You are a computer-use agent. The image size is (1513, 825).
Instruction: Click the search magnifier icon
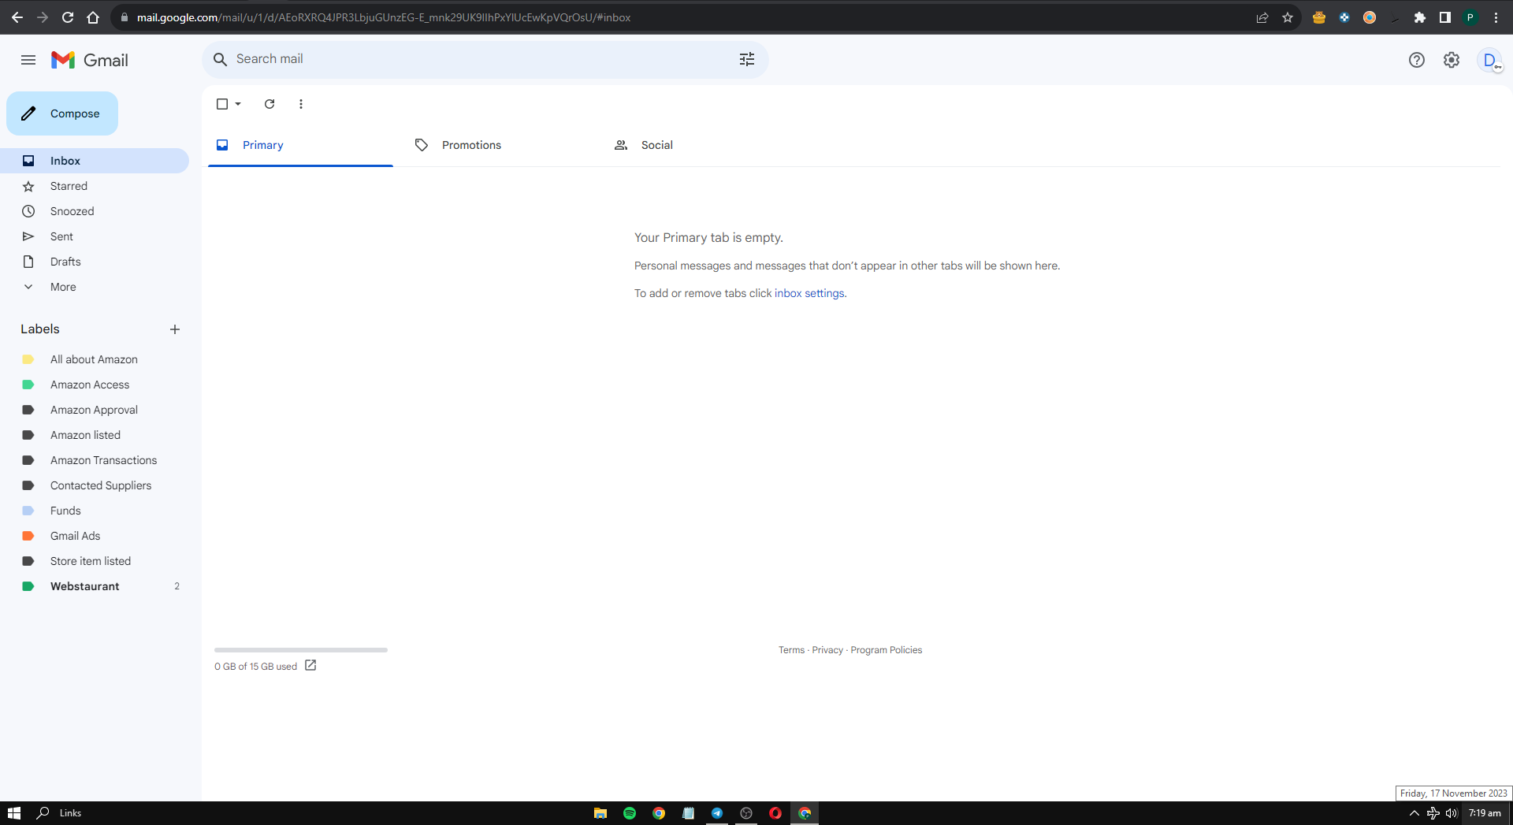click(221, 59)
